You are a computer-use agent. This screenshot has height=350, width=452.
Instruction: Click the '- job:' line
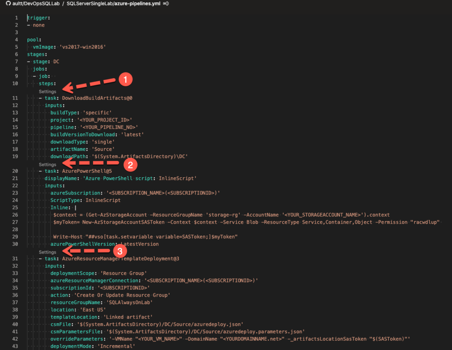41,76
